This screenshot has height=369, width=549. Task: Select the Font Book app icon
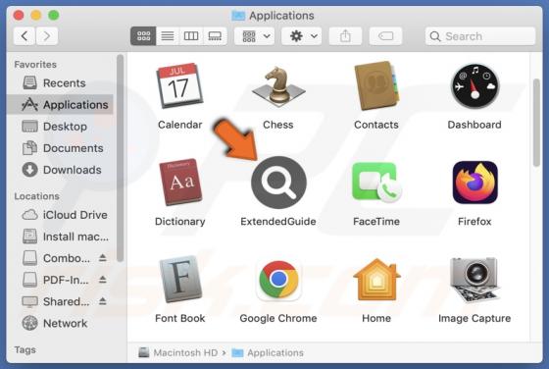pyautogui.click(x=180, y=279)
